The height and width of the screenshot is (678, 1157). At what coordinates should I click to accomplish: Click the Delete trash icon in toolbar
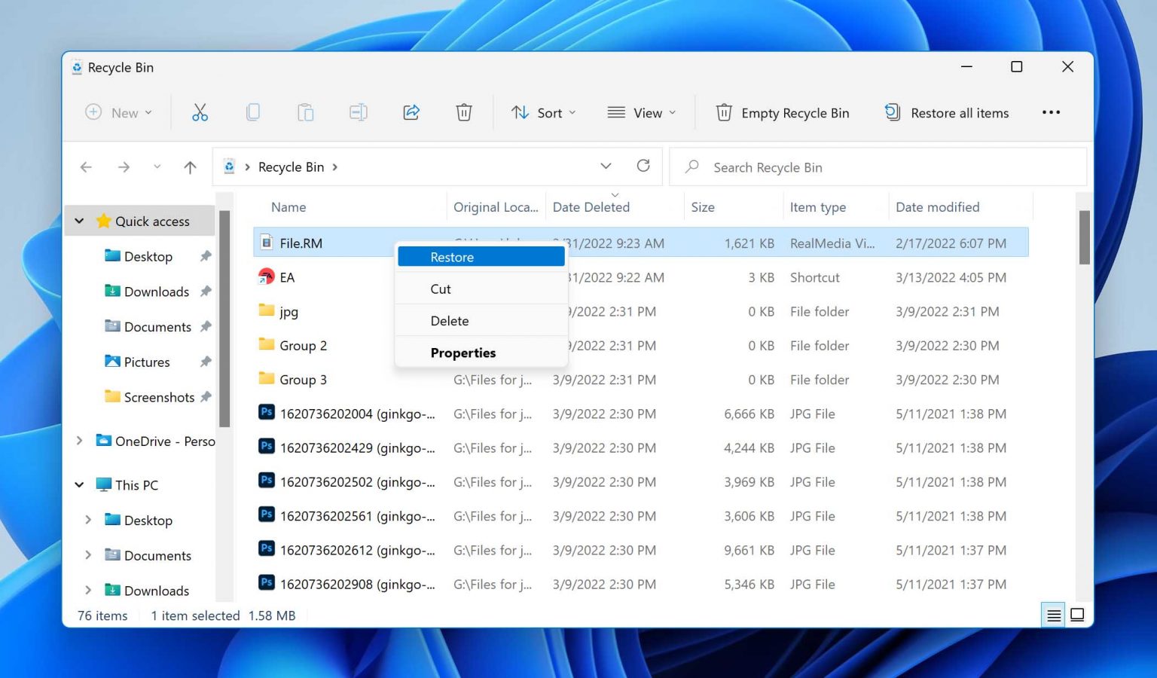464,113
